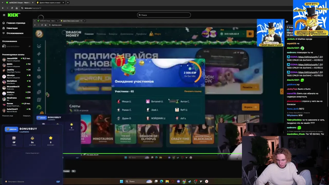
Task: Click chat username Whyteenn
Action: click(292, 115)
